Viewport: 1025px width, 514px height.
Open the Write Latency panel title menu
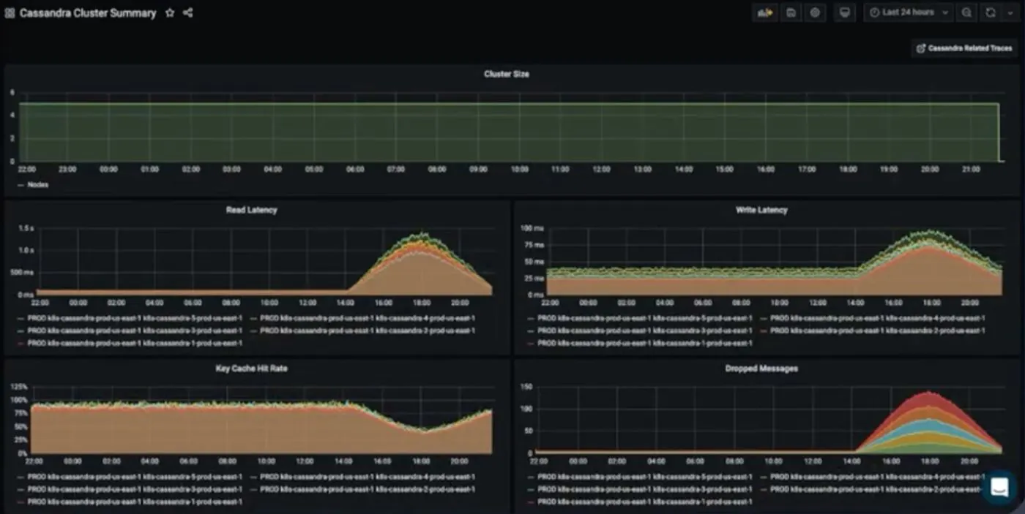761,210
